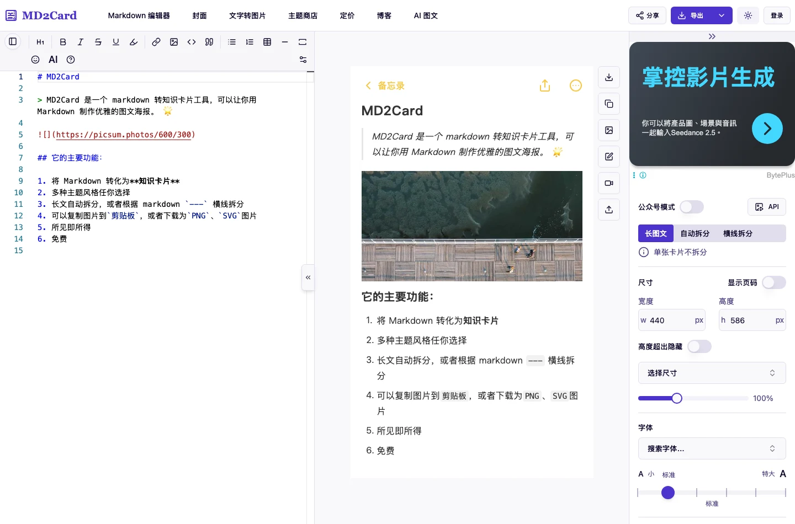Open the editor help icon
795x524 pixels.
[71, 60]
